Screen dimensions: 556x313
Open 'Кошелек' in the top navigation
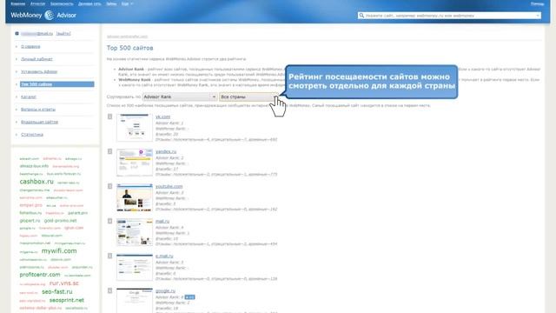(17, 3)
